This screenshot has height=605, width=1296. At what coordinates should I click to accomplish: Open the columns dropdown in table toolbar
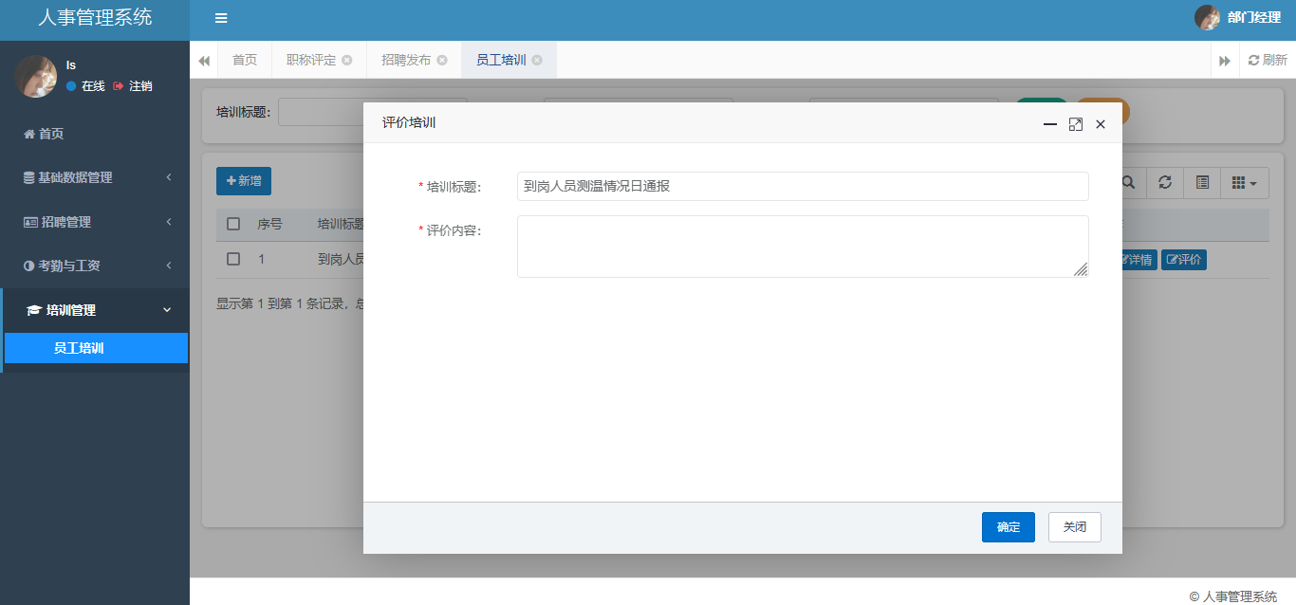tap(1244, 182)
